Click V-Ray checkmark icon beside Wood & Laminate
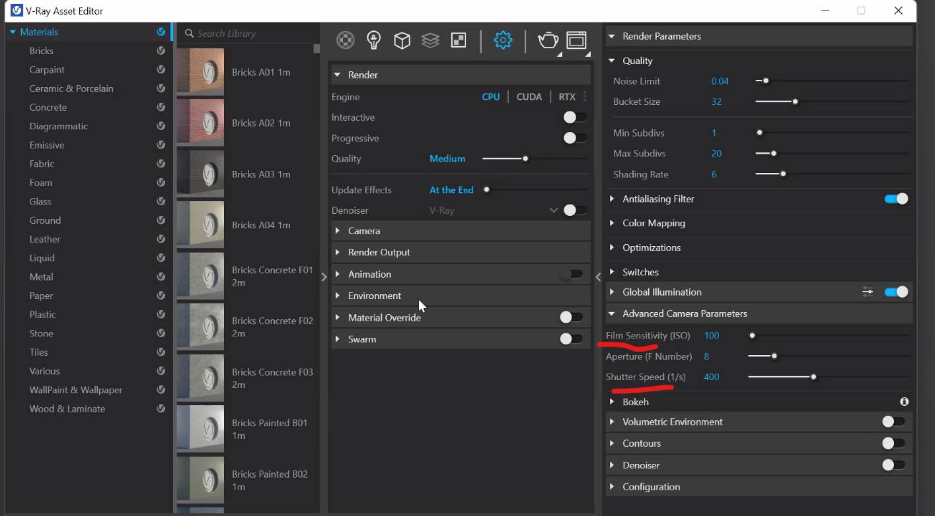 tap(161, 408)
